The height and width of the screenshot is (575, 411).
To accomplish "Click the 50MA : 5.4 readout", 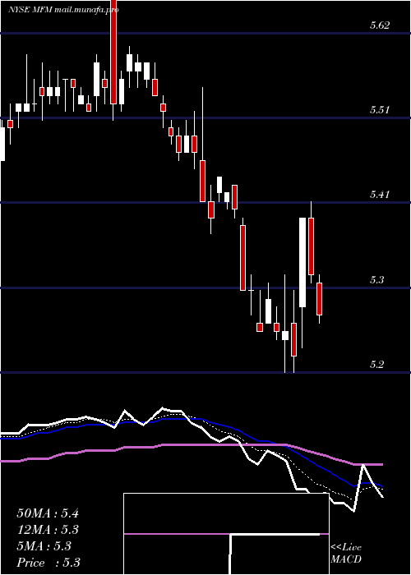I will click(48, 513).
